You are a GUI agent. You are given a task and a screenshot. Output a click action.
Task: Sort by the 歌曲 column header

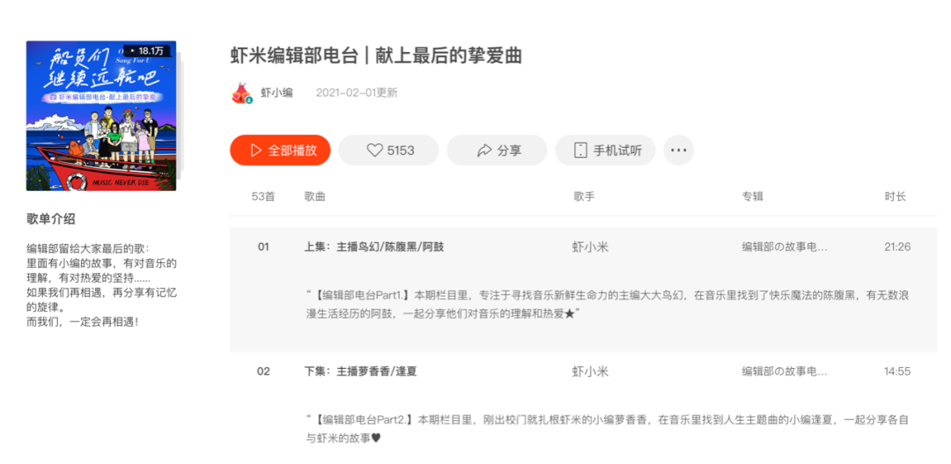tap(314, 196)
